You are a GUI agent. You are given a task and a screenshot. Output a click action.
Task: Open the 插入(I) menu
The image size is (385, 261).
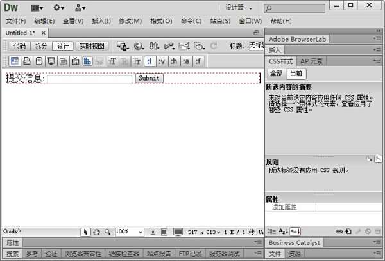pos(101,21)
